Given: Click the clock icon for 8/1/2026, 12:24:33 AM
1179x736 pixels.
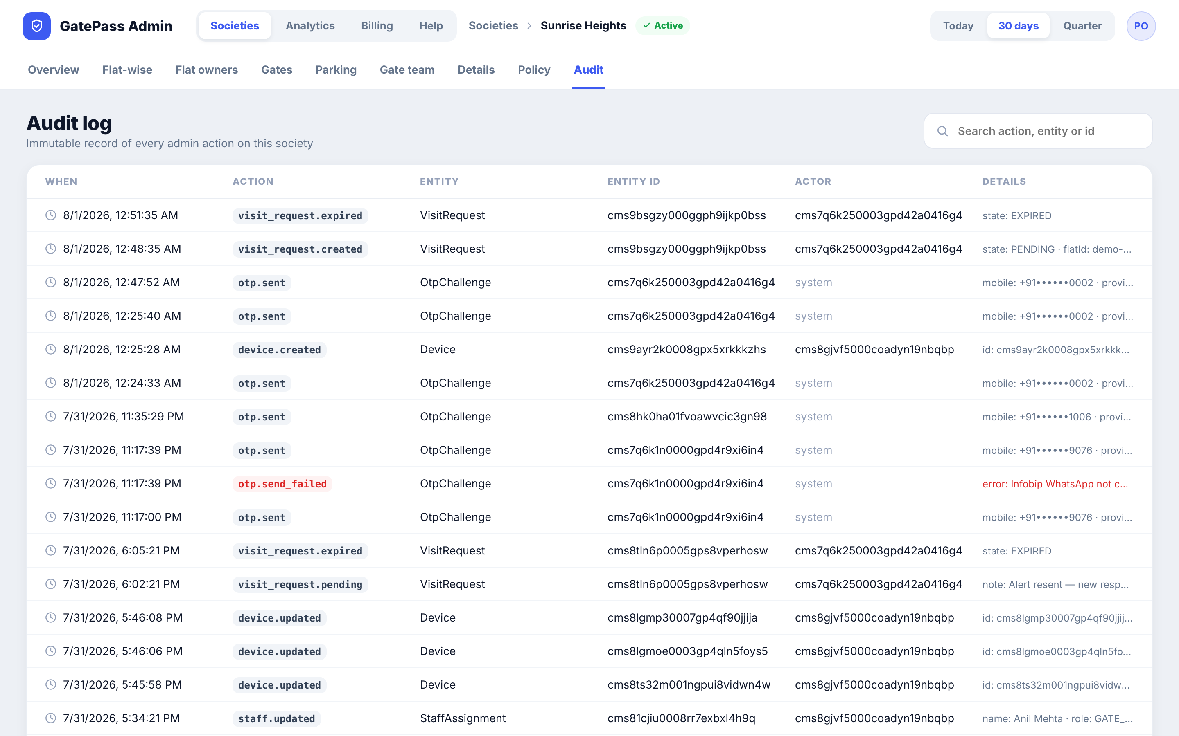Looking at the screenshot, I should tap(51, 383).
